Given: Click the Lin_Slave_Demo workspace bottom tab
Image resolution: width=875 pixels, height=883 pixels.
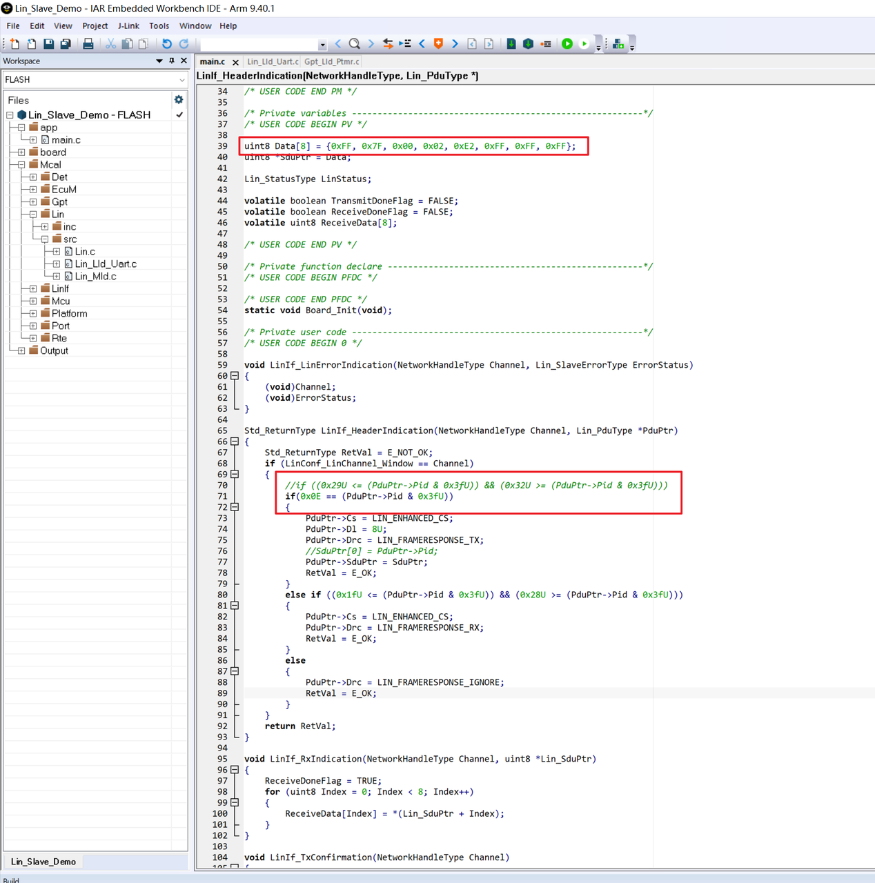Looking at the screenshot, I should [x=43, y=862].
